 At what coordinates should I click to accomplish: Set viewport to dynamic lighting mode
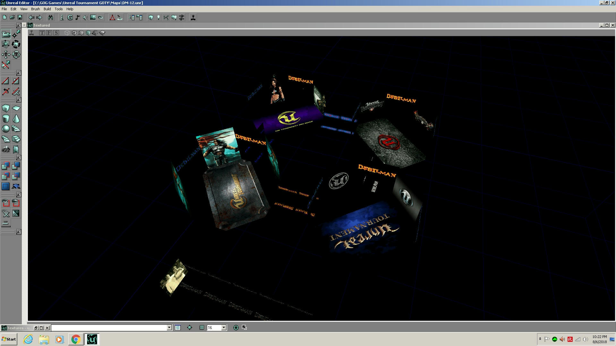pos(95,33)
